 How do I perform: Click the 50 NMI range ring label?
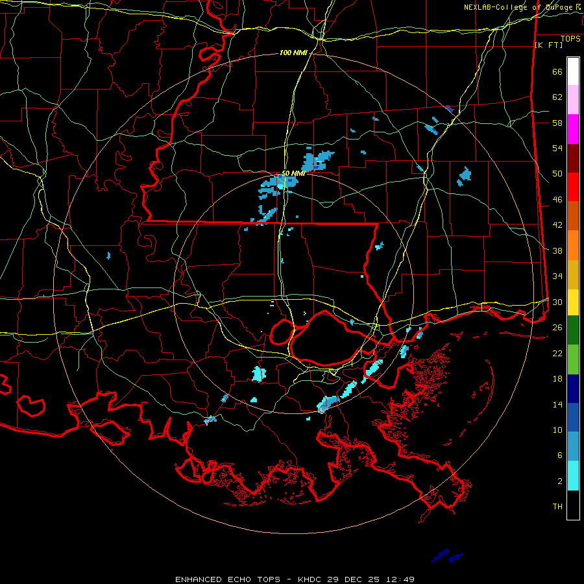(x=293, y=173)
